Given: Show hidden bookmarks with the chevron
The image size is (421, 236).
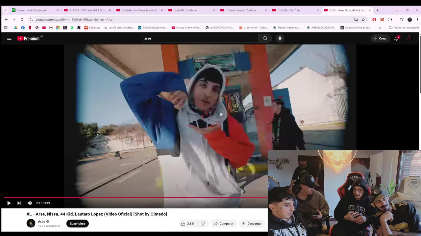Looking at the screenshot, I should [380, 28].
